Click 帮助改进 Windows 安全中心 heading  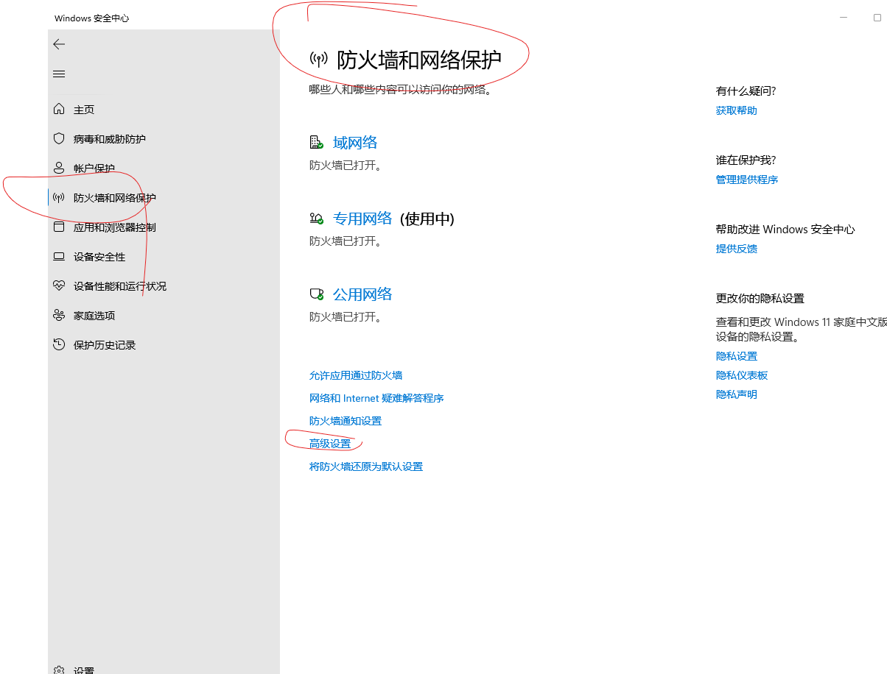(x=785, y=230)
